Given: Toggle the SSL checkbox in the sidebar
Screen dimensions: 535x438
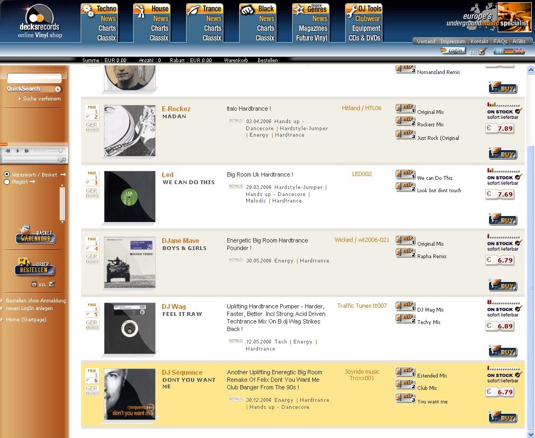Looking at the screenshot, I should pos(52,284).
